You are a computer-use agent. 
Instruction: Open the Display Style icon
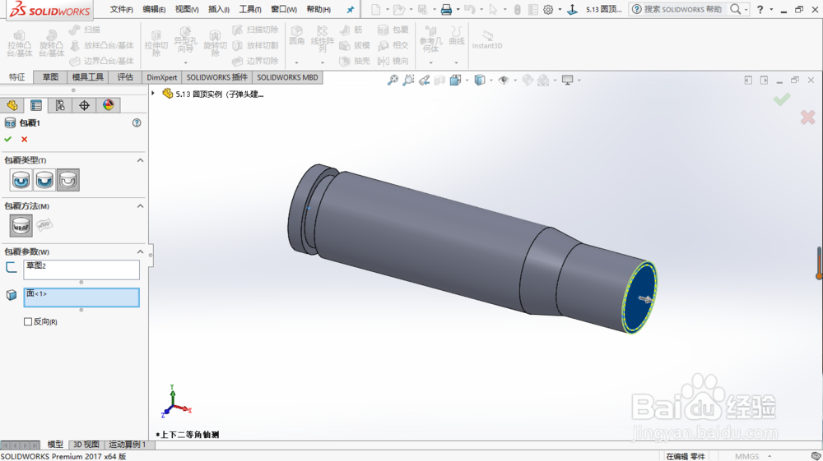click(x=480, y=81)
